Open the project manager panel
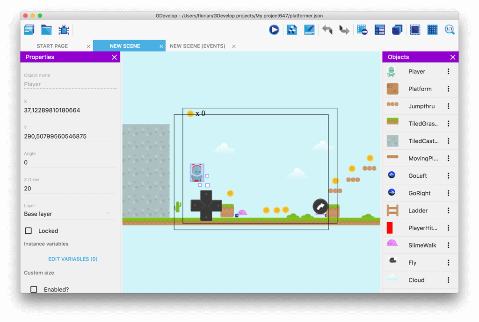 [x=29, y=29]
